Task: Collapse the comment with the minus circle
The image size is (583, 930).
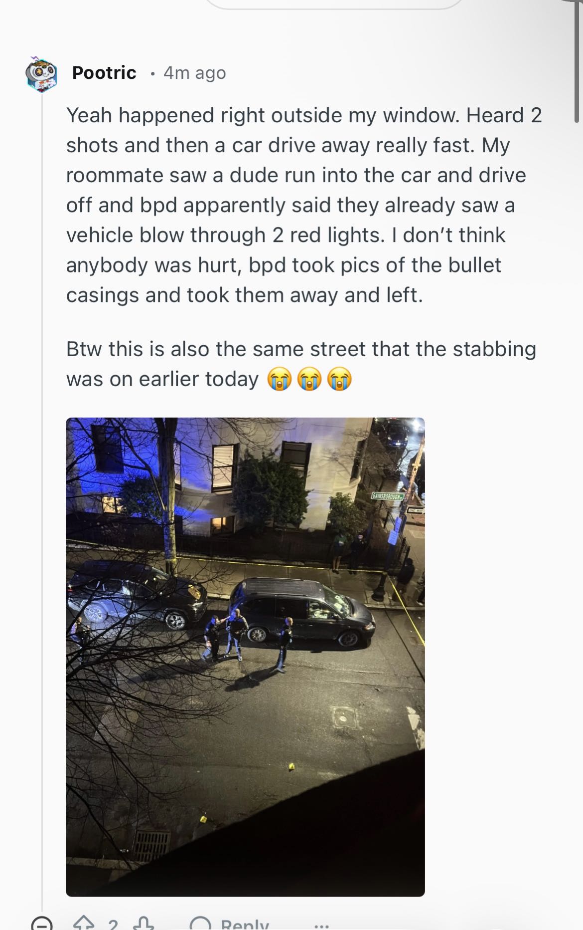Action: point(41,924)
